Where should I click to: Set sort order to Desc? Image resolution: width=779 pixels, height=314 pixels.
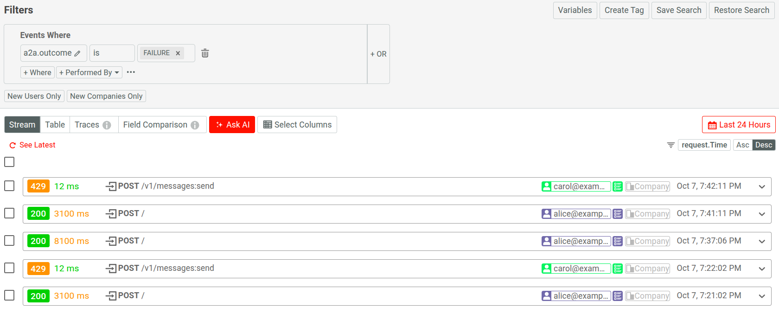pyautogui.click(x=764, y=145)
